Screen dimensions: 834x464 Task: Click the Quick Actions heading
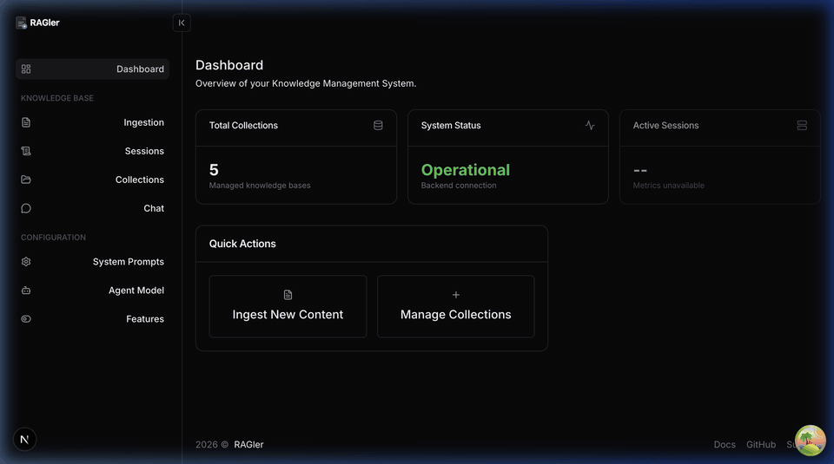(242, 244)
